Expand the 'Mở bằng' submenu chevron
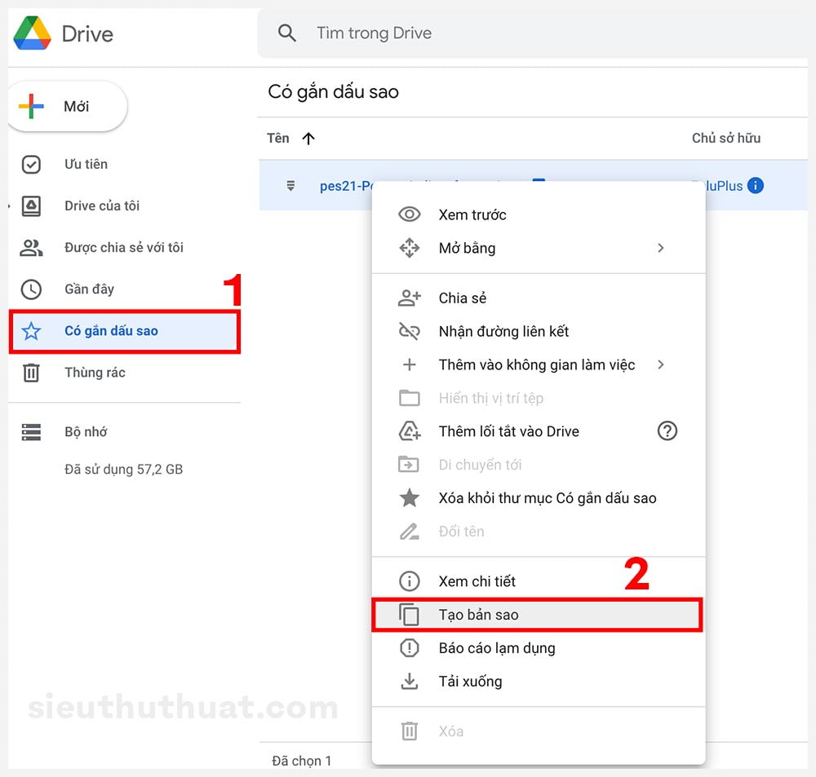Screen dimensions: 816x777 (x=660, y=248)
